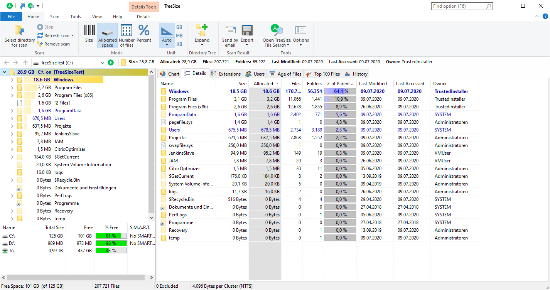Open the History tab
Screen dimensions: 550x290
click(x=356, y=74)
